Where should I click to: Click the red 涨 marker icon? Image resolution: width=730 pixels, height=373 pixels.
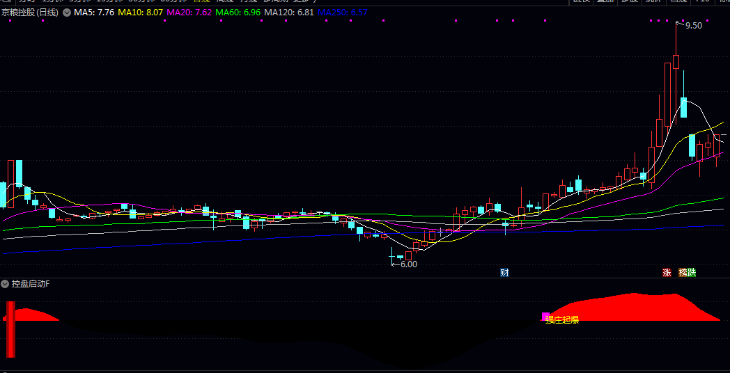coord(667,273)
